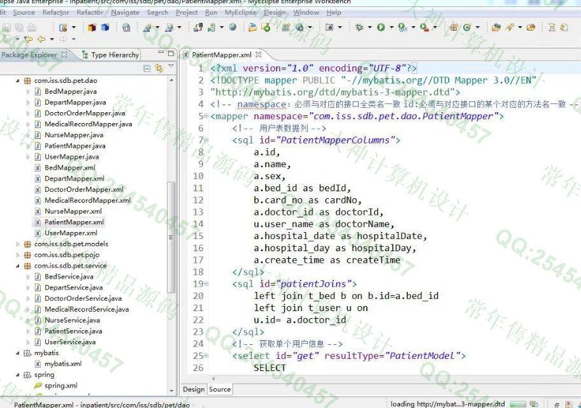The image size is (581, 408).
Task: Open the Debug dropdown arrow
Action: click(x=369, y=27)
